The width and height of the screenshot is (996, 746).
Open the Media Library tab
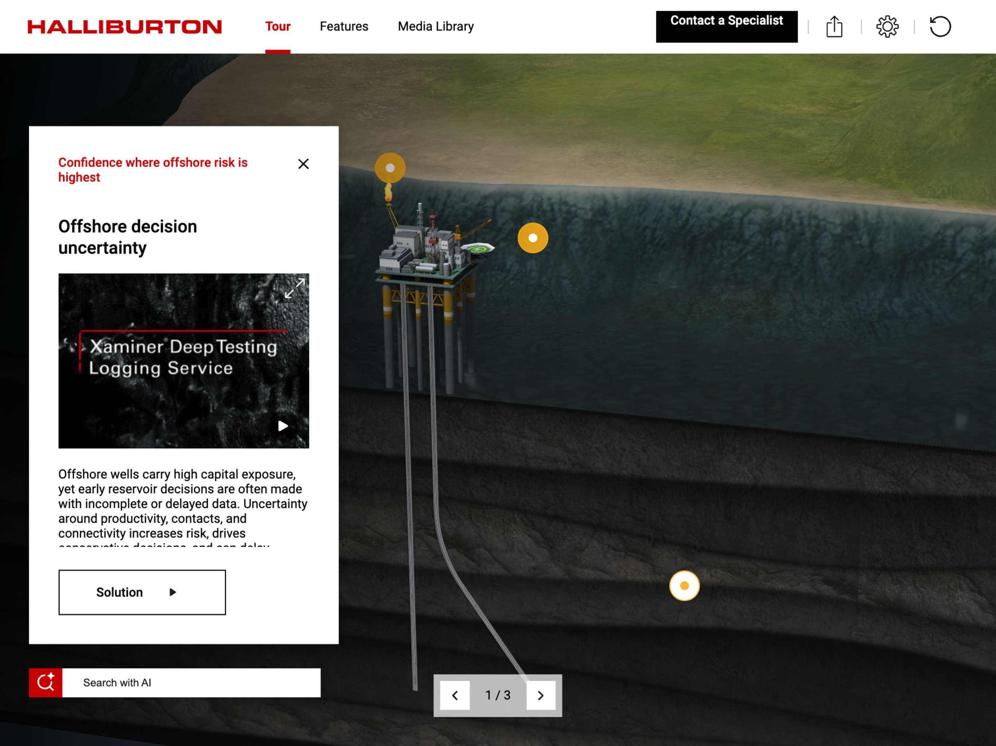click(x=436, y=27)
